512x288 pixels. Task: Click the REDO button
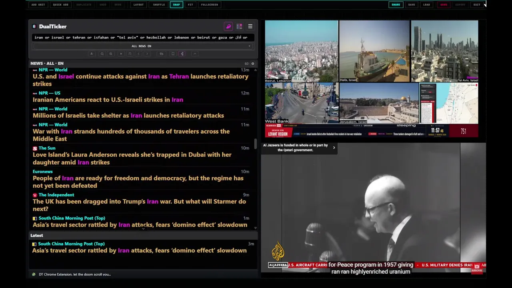[x=118, y=5]
